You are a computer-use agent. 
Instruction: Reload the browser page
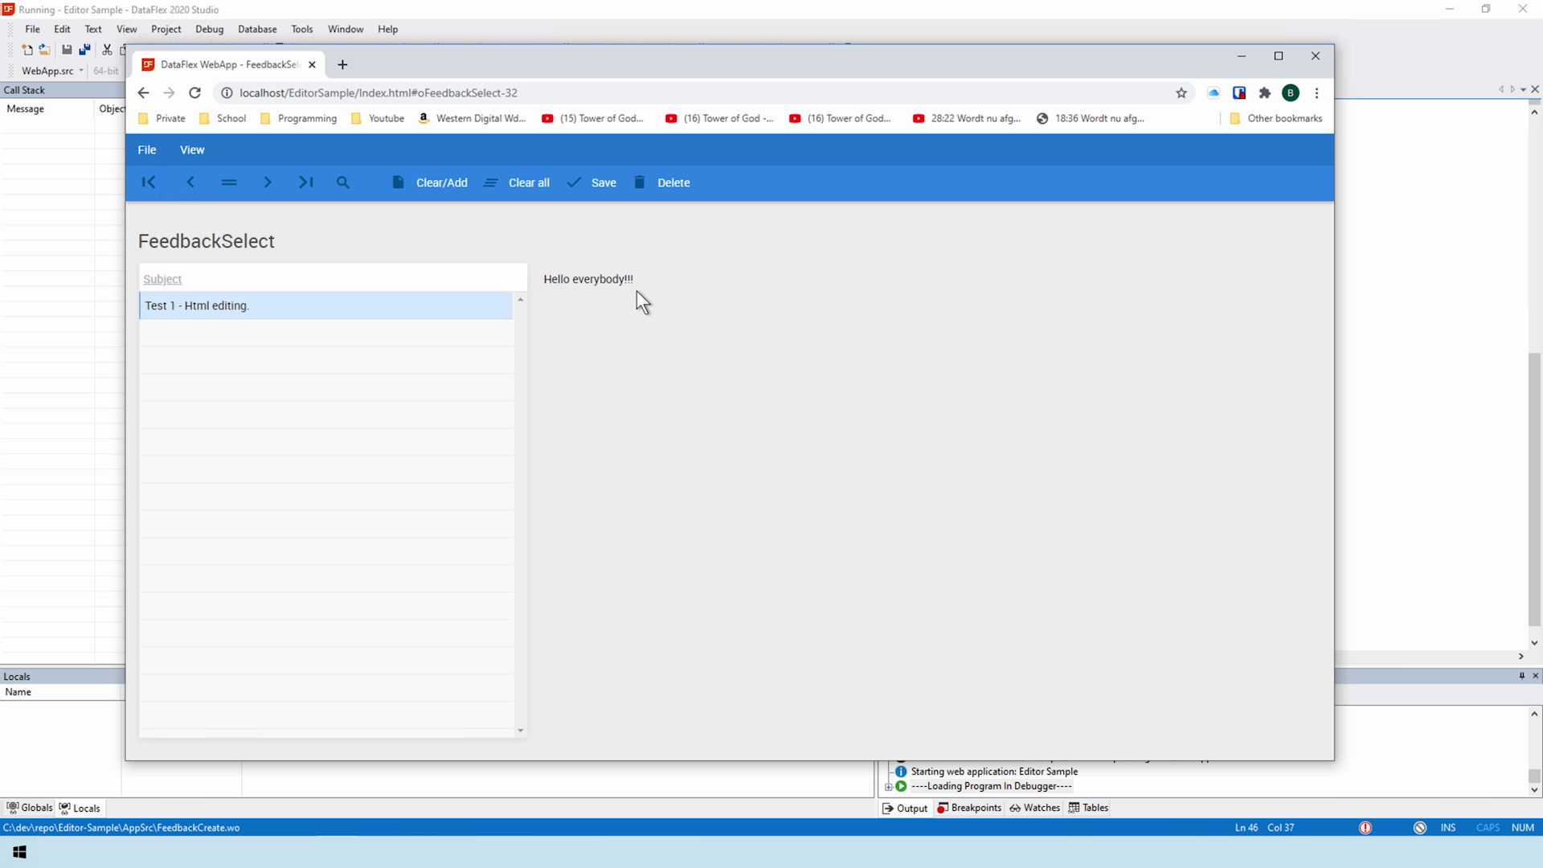pyautogui.click(x=194, y=92)
